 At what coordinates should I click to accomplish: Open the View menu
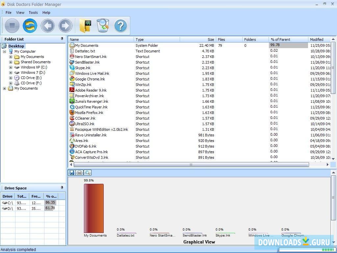click(20, 13)
